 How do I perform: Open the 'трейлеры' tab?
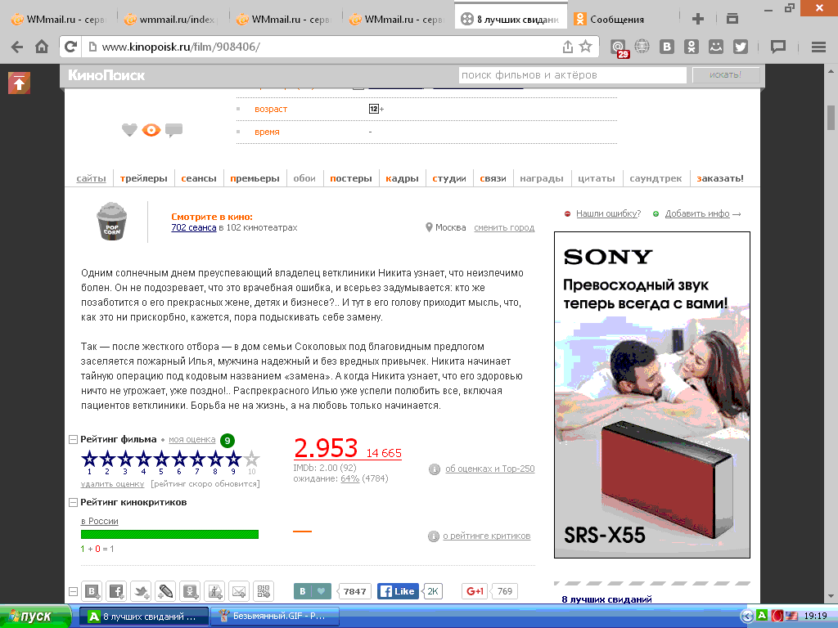144,178
